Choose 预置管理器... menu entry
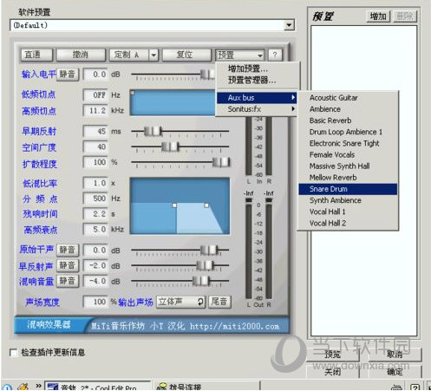 coord(252,80)
